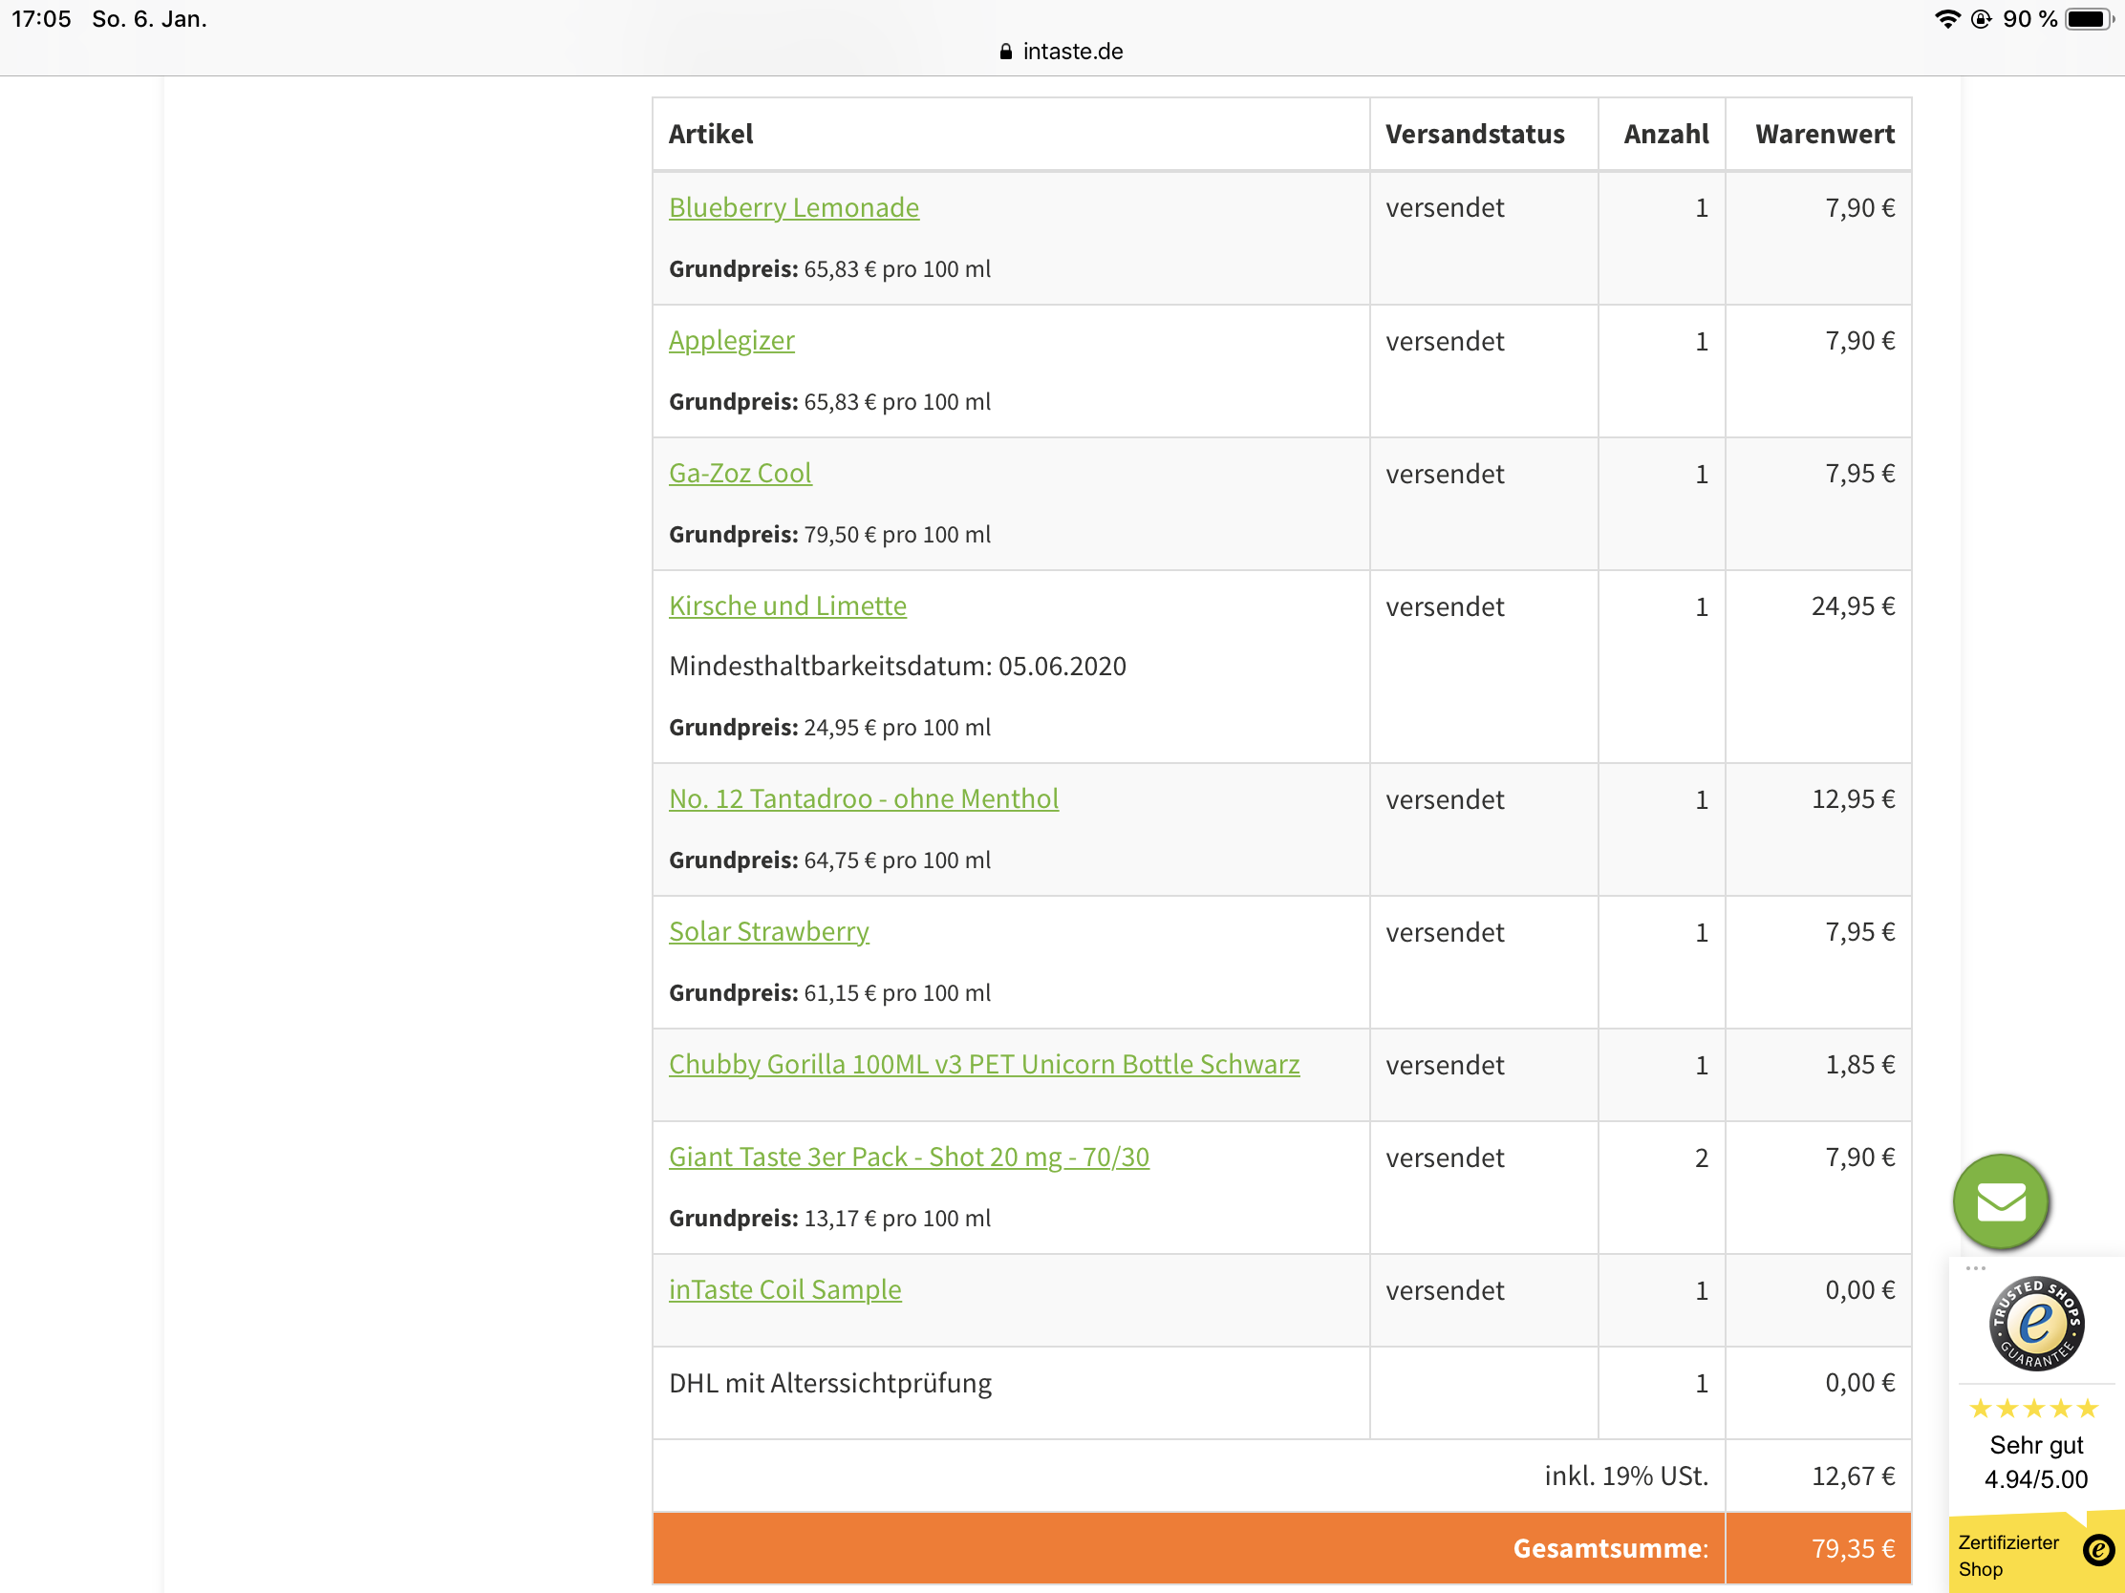The width and height of the screenshot is (2125, 1593).
Task: Open the Ga-Zoz Cool product link
Action: pos(740,474)
